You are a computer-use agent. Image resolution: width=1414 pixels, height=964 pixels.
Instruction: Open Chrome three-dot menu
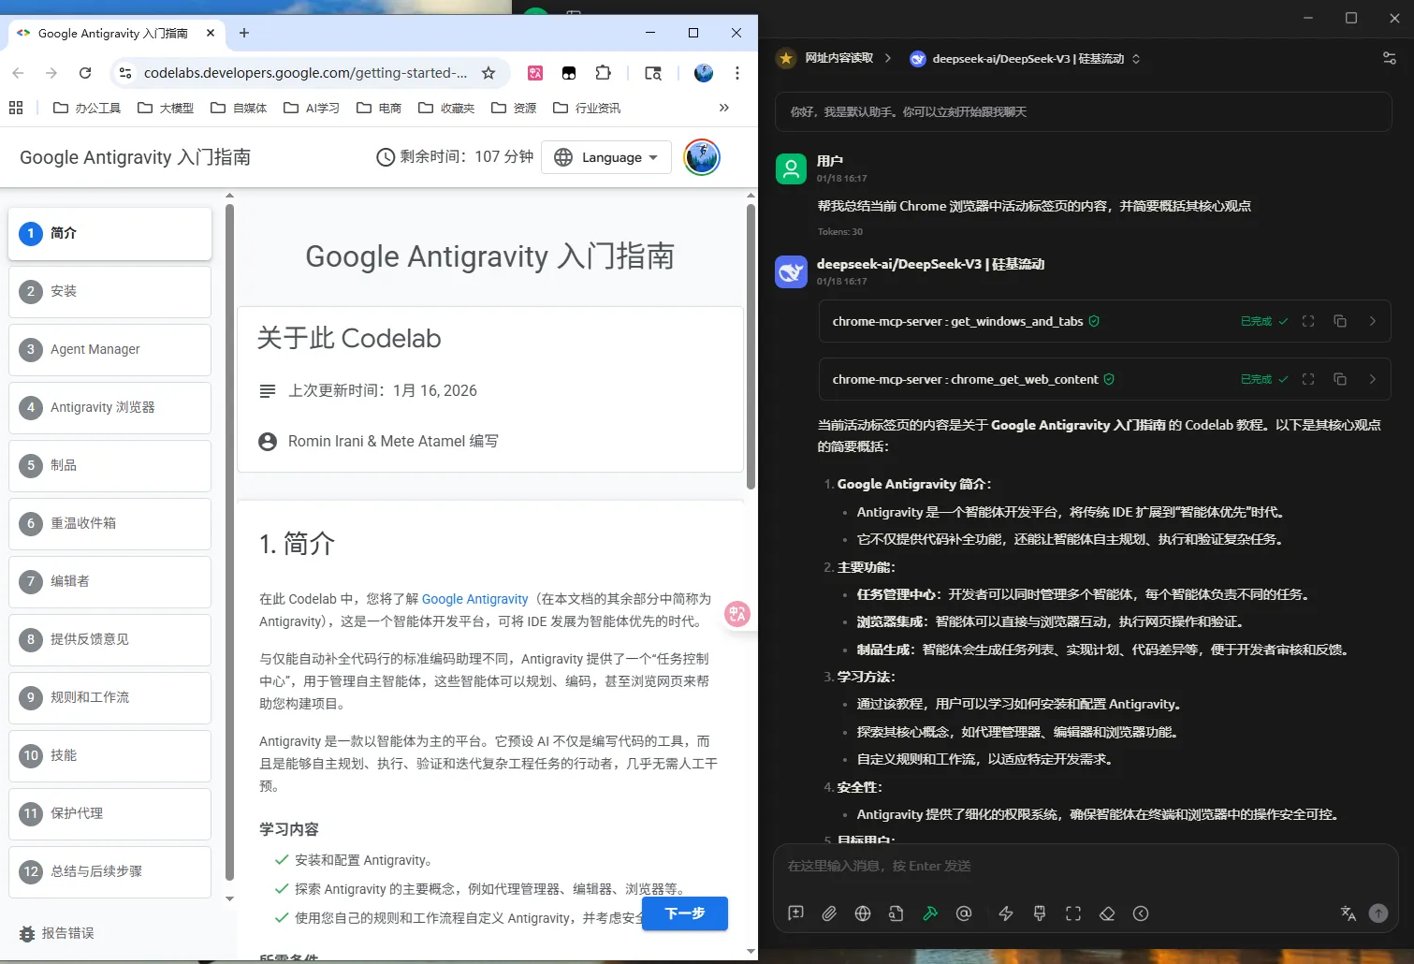(737, 73)
